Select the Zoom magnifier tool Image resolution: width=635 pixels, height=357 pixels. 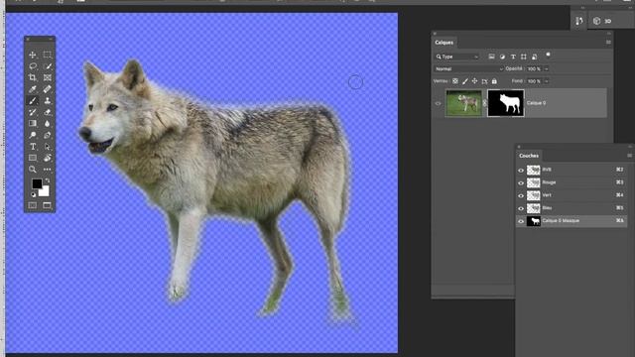(33, 170)
